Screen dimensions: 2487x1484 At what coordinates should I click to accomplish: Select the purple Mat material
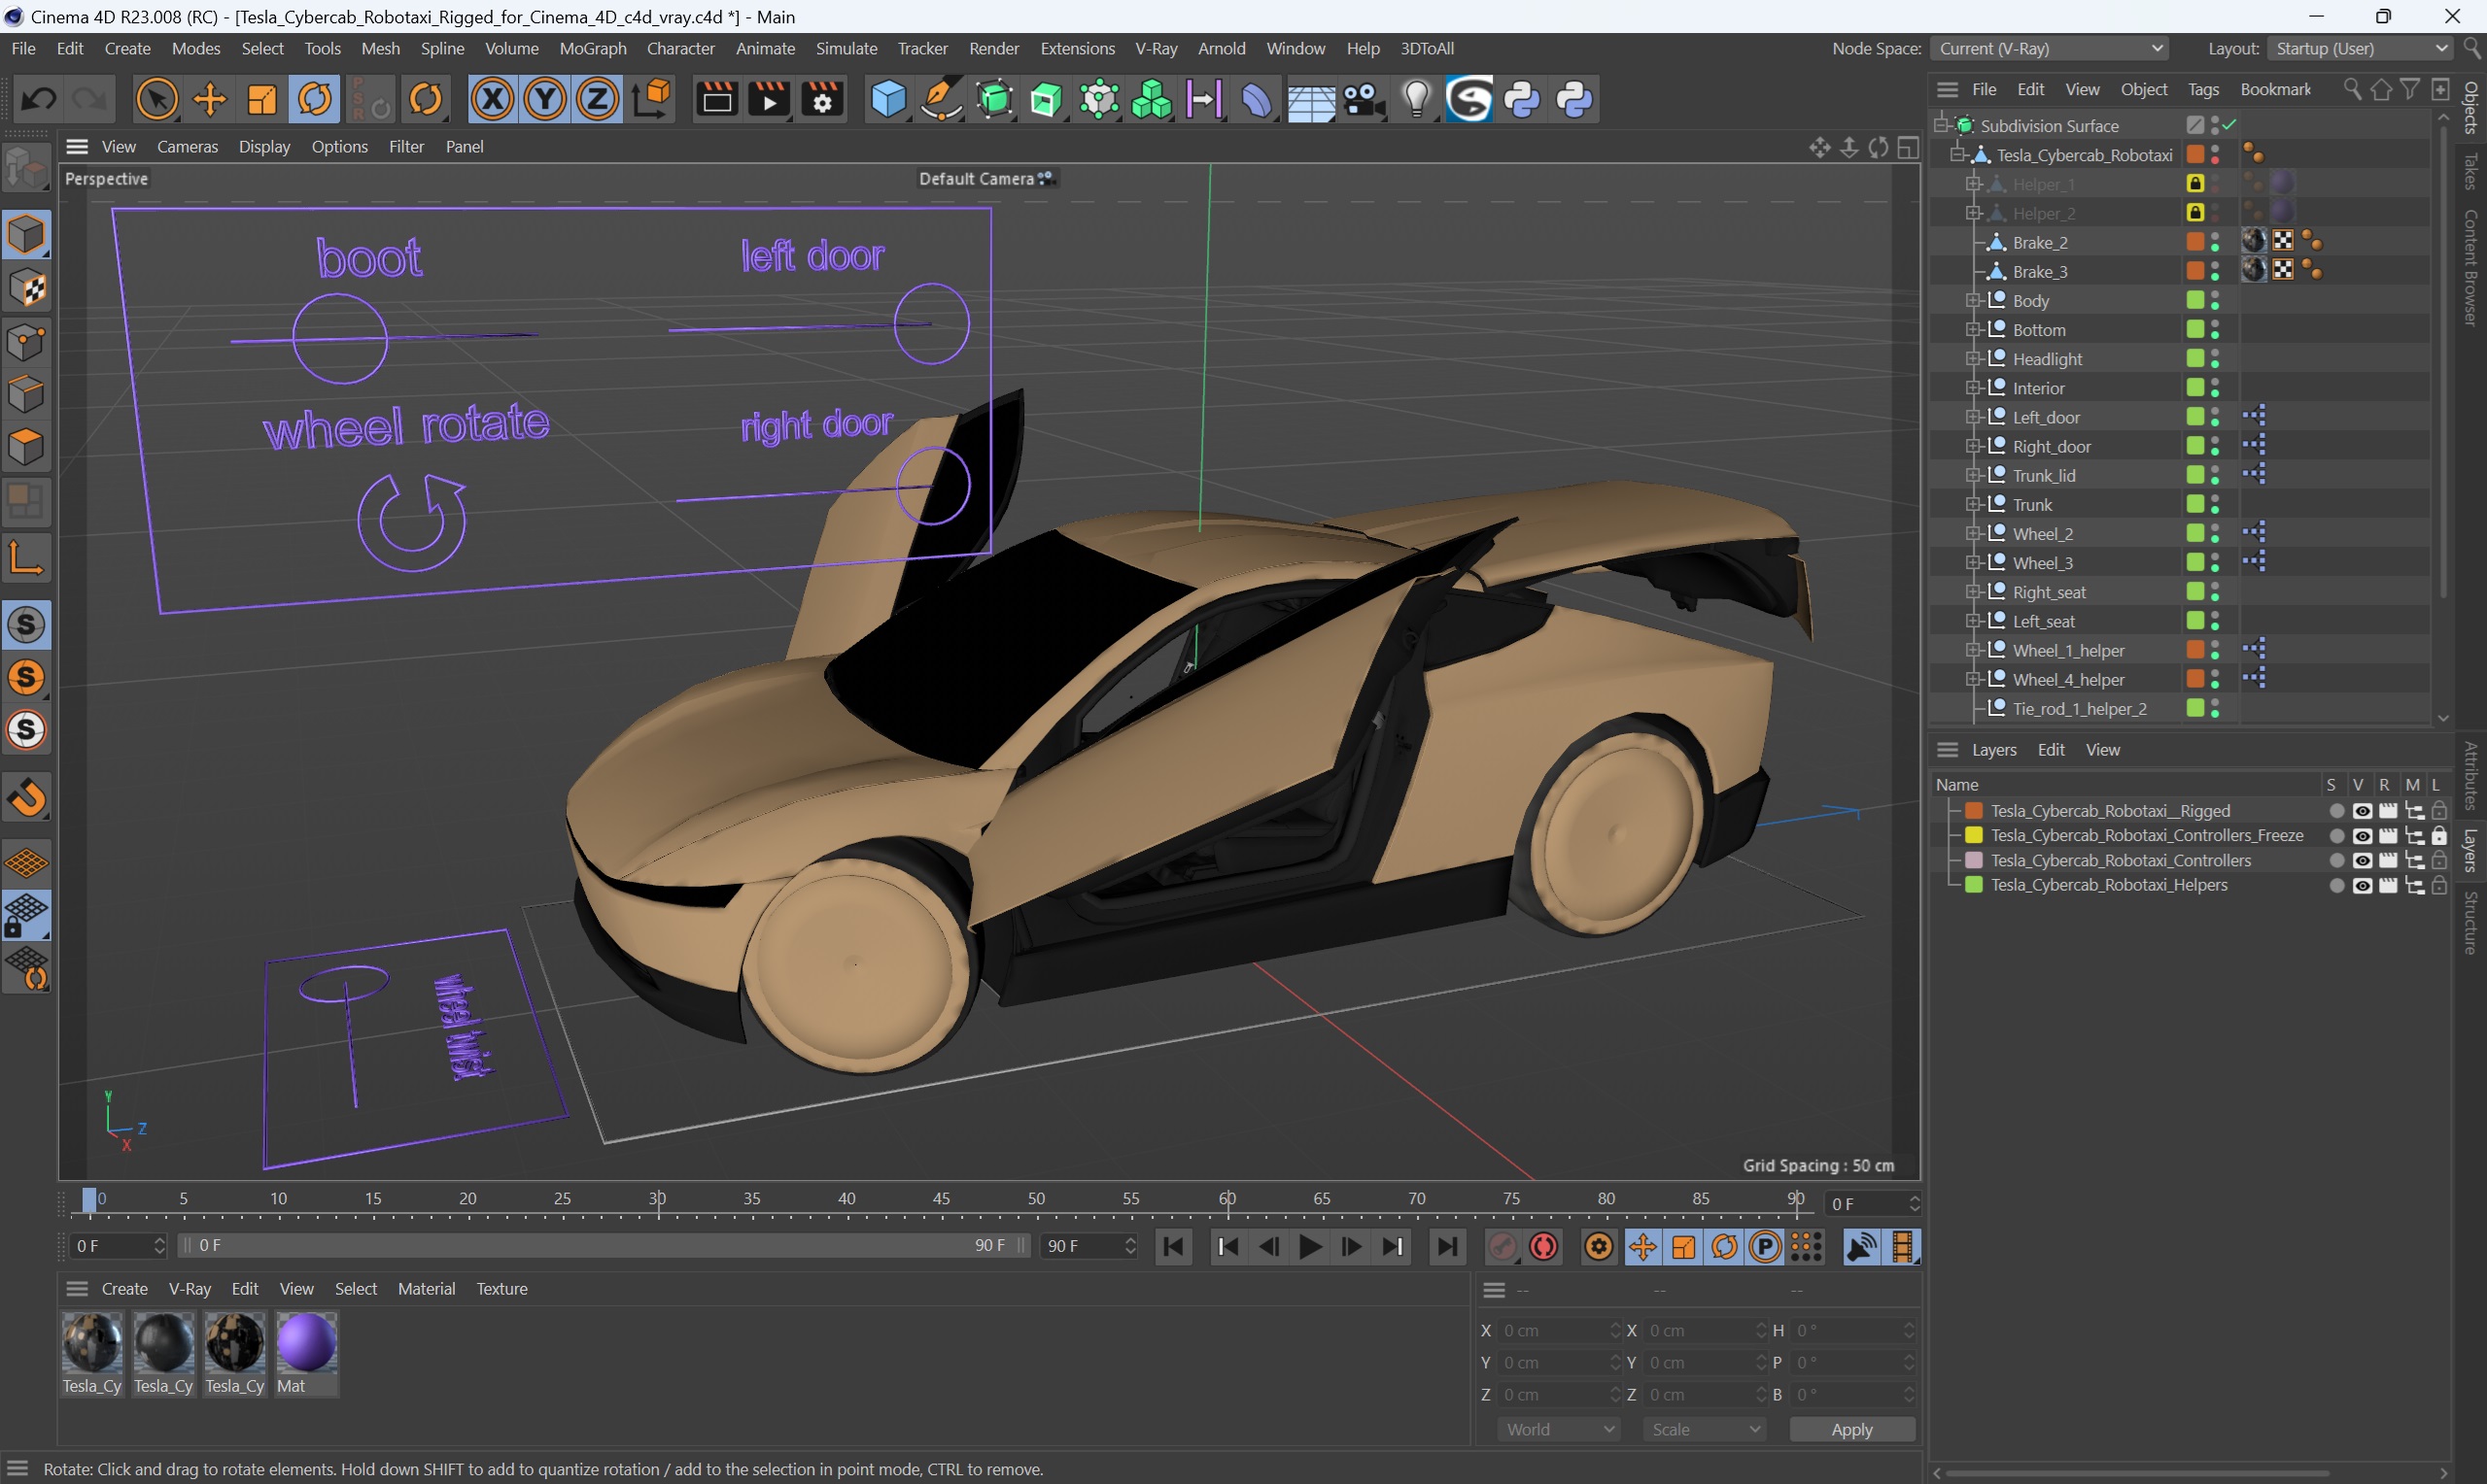point(307,1354)
